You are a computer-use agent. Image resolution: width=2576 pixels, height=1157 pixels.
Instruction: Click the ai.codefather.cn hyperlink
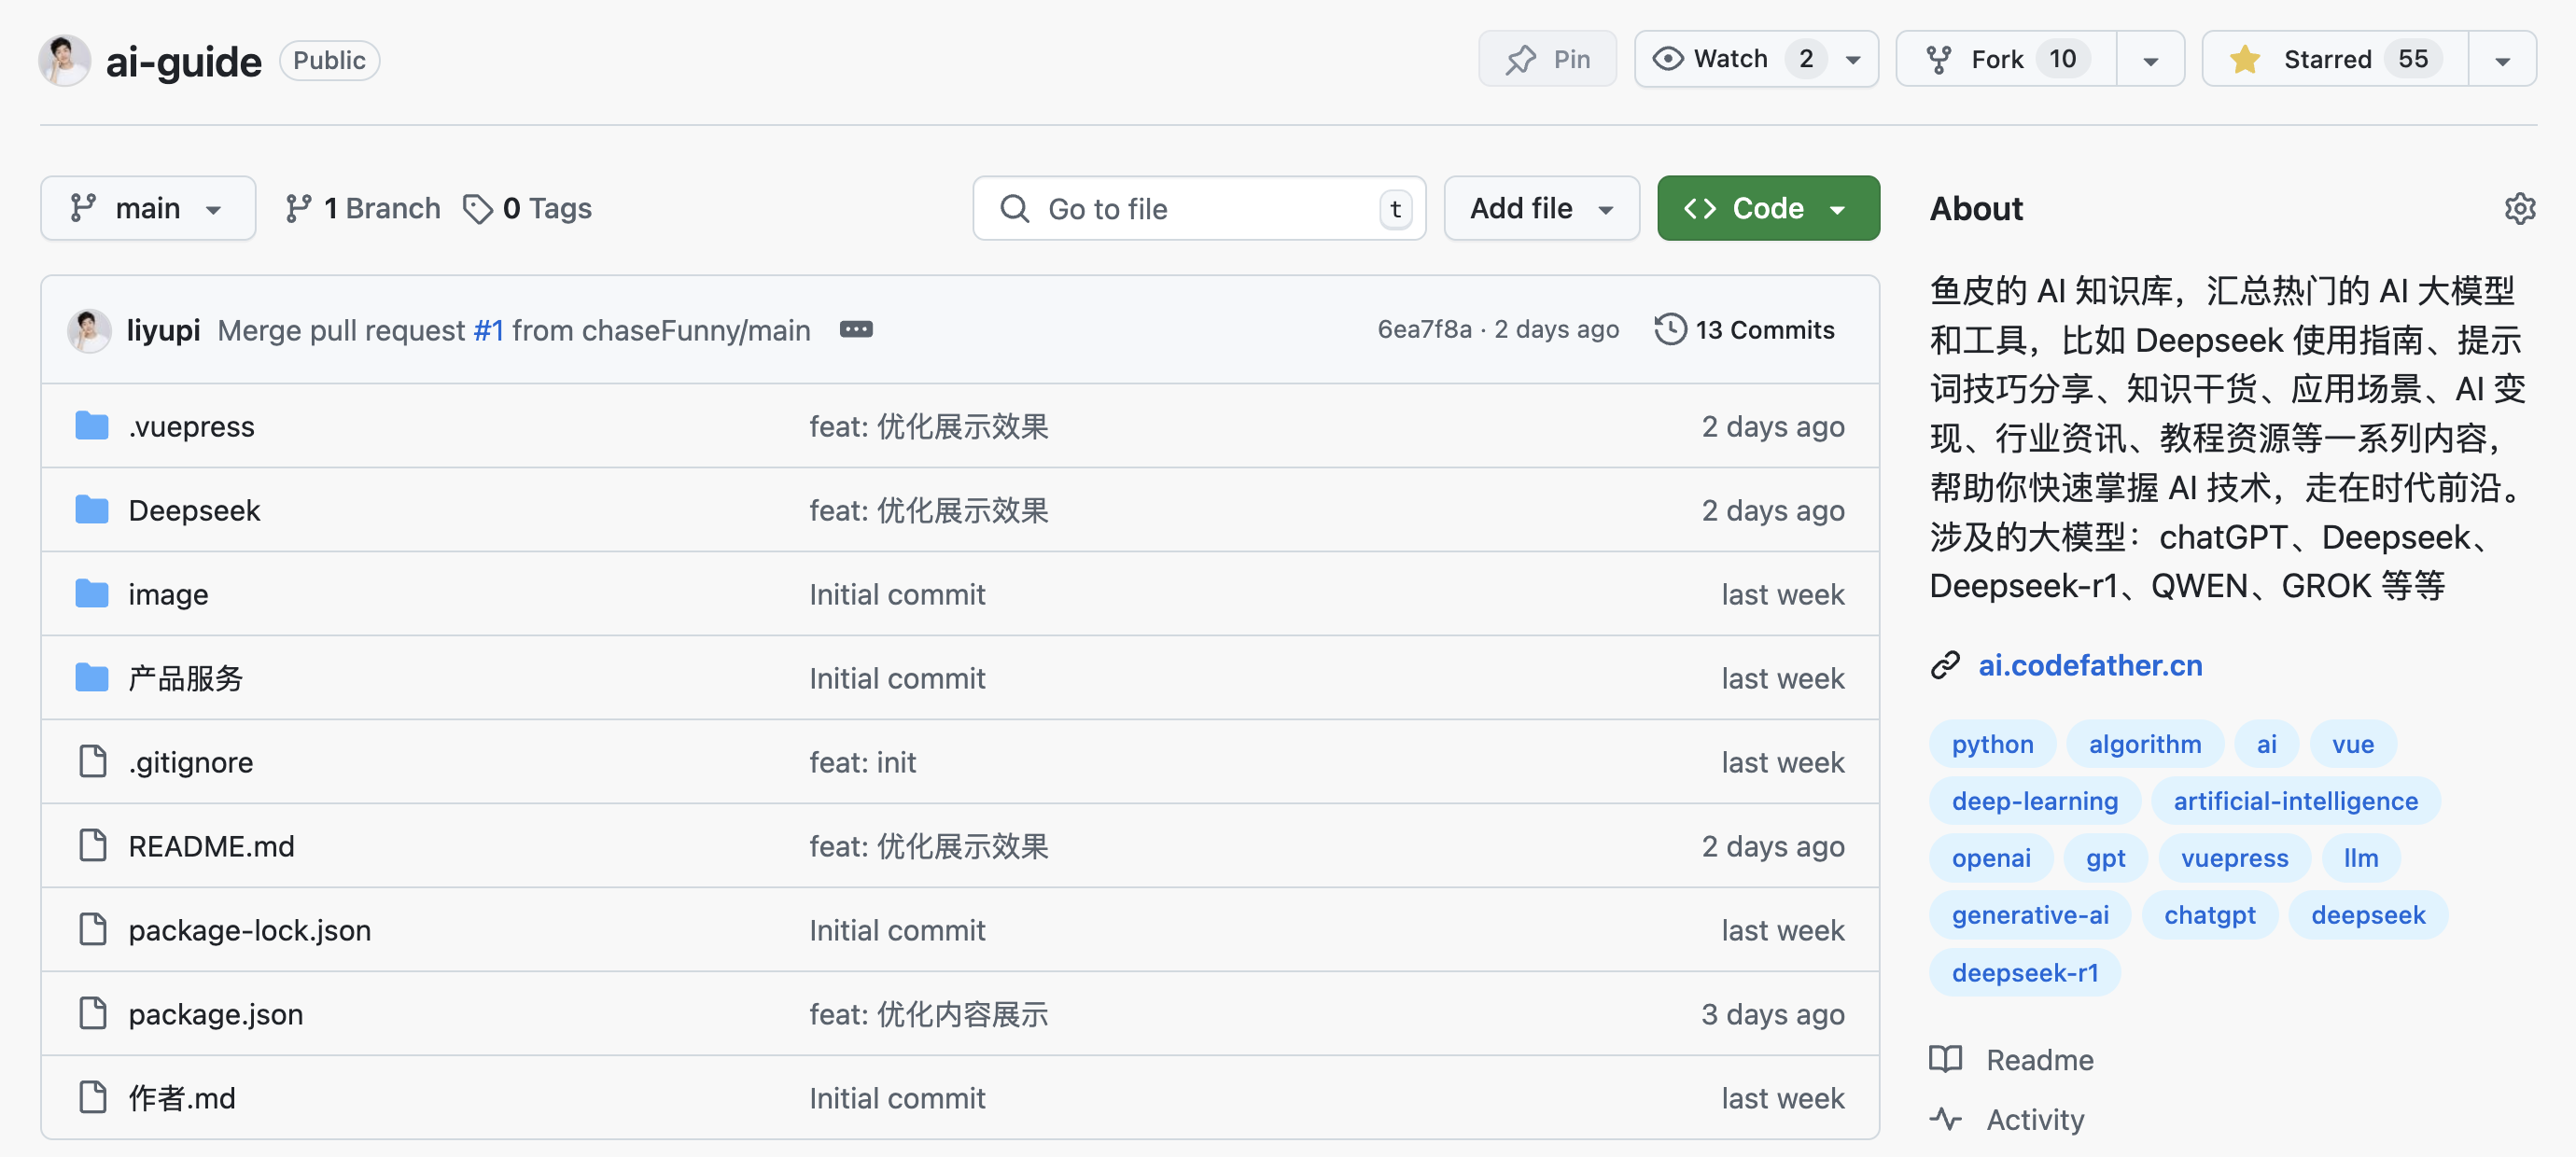coord(2090,665)
